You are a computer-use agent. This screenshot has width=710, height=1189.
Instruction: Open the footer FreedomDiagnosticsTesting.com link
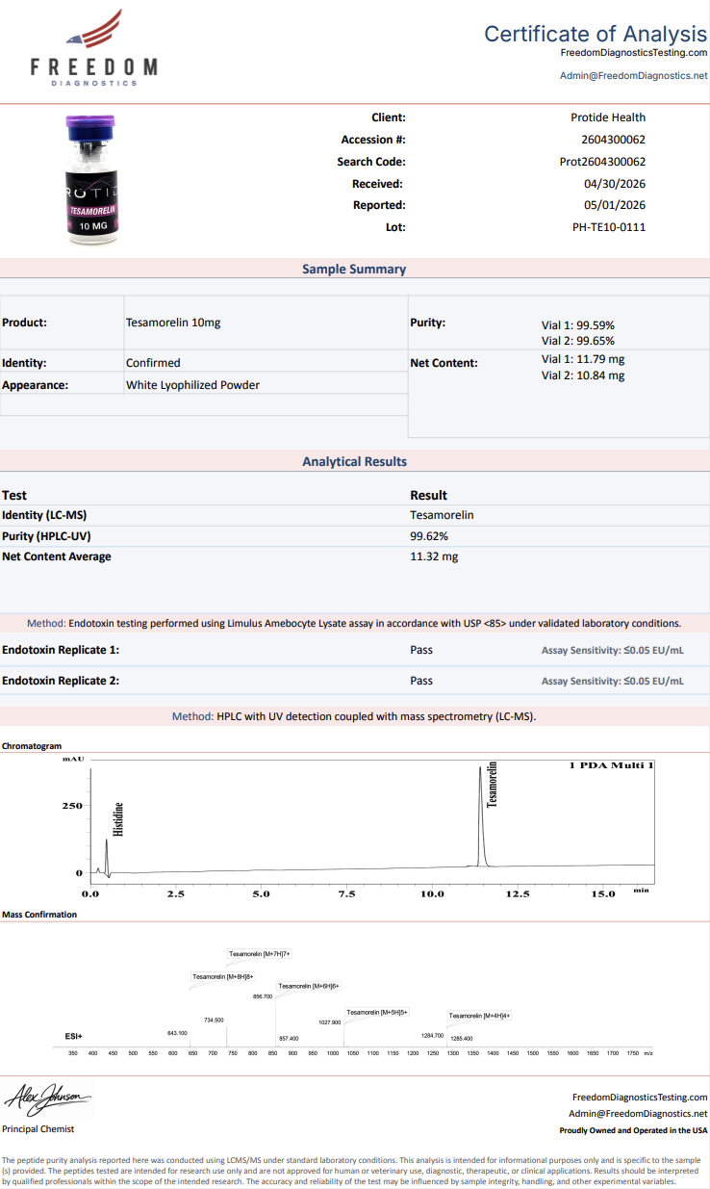(640, 1097)
